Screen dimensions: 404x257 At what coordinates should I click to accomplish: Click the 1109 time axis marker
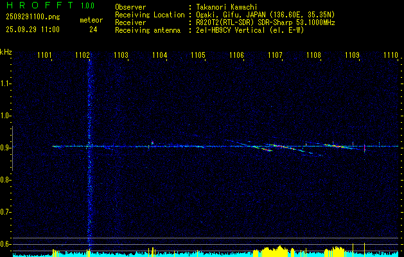pyautogui.click(x=352, y=55)
